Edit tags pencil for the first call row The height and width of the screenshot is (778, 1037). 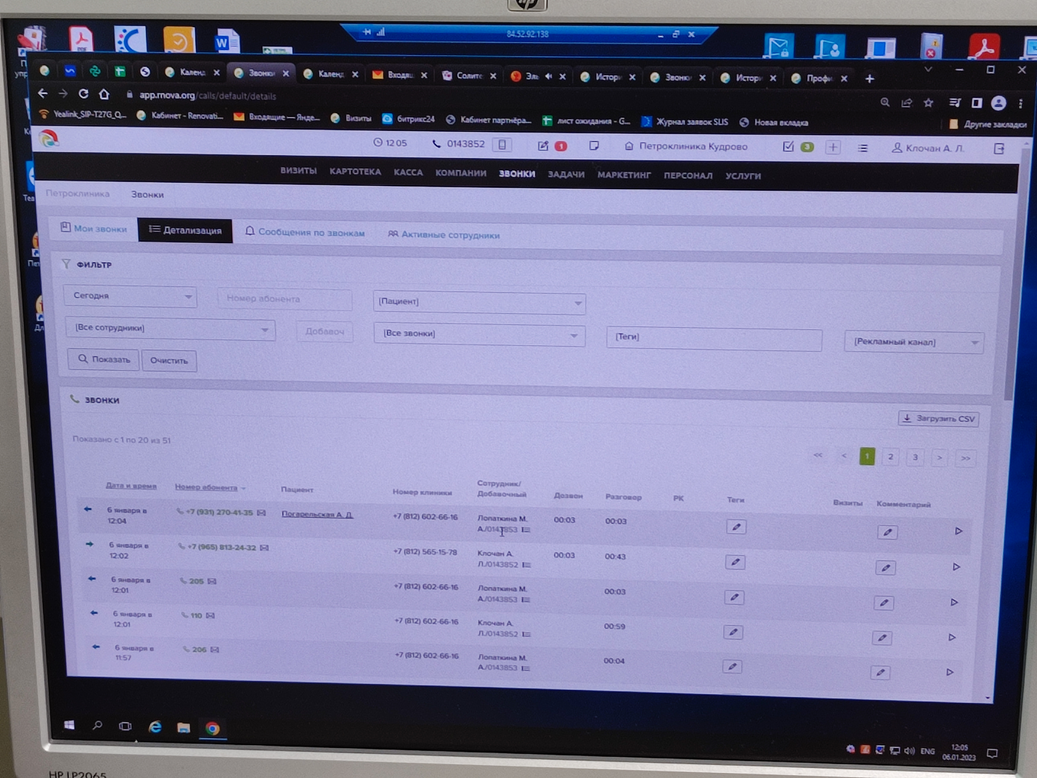point(736,527)
